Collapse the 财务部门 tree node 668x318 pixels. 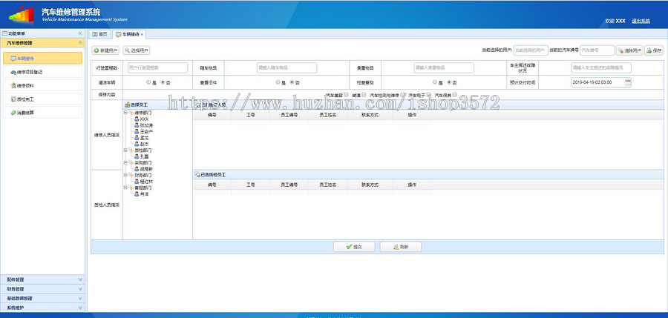coord(125,175)
